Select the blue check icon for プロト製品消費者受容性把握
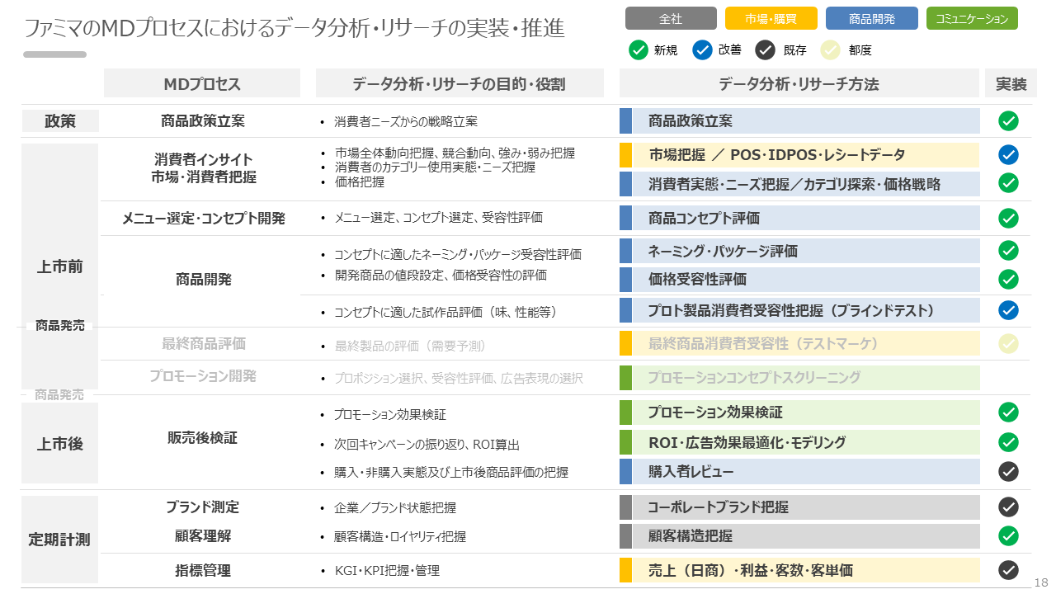This screenshot has width=1056, height=594. 1008,310
